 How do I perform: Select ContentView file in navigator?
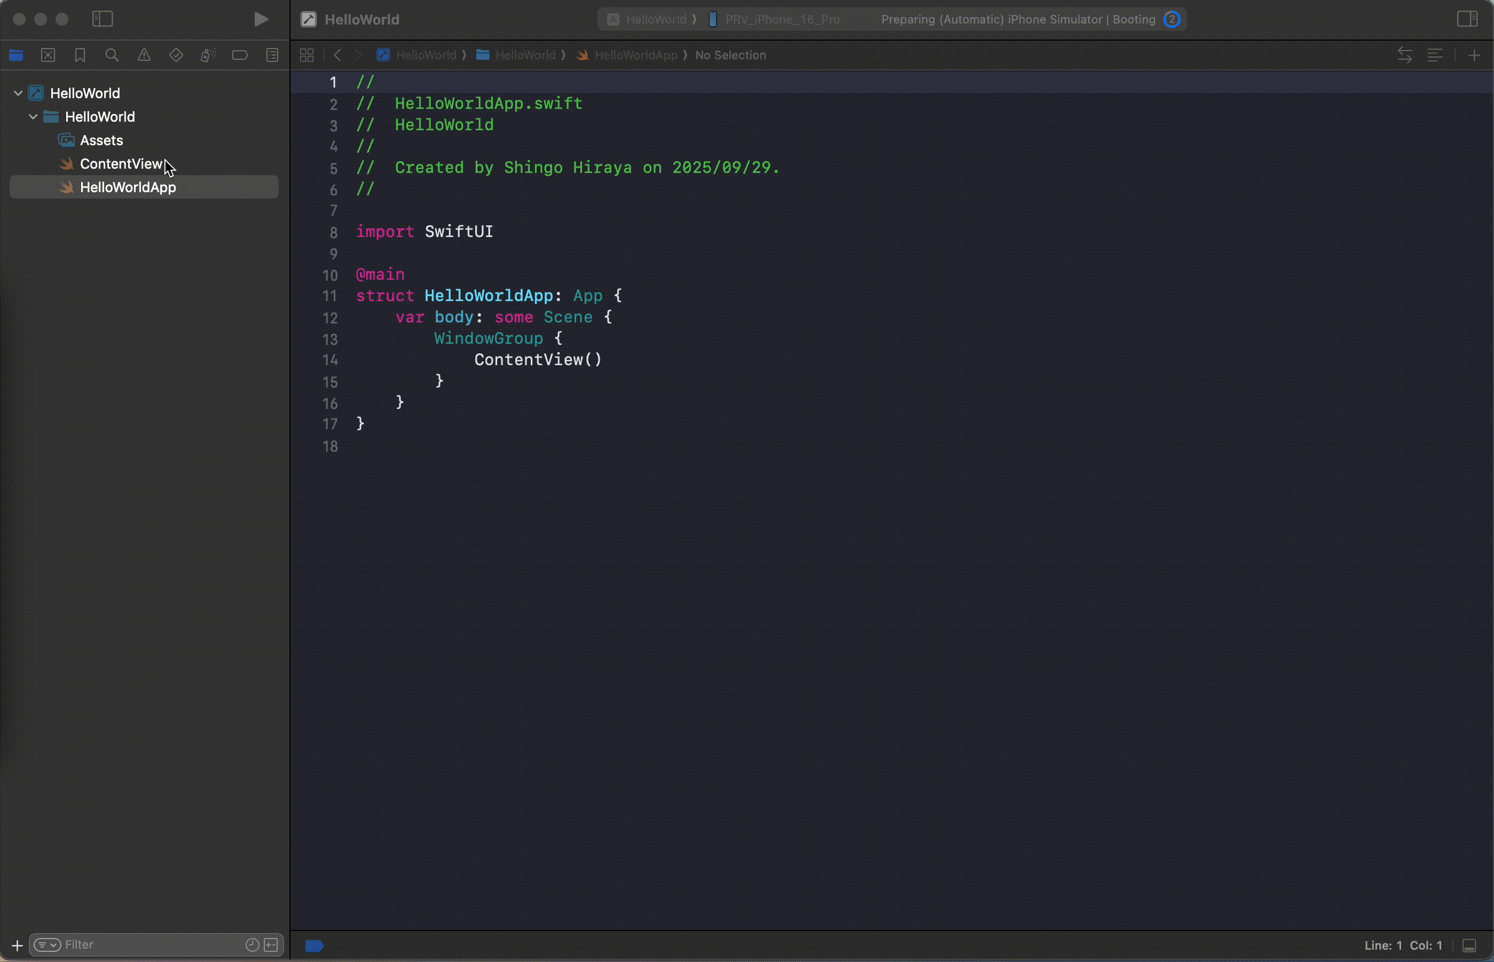point(121,164)
